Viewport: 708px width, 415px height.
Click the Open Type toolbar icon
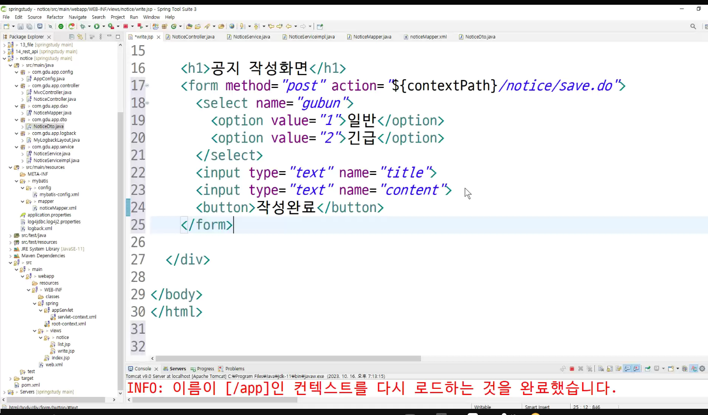pos(189,26)
